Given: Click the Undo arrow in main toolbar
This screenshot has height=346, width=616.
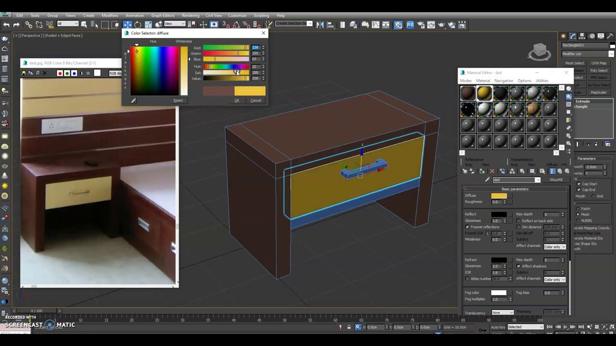Looking at the screenshot, I should pyautogui.click(x=6, y=25).
